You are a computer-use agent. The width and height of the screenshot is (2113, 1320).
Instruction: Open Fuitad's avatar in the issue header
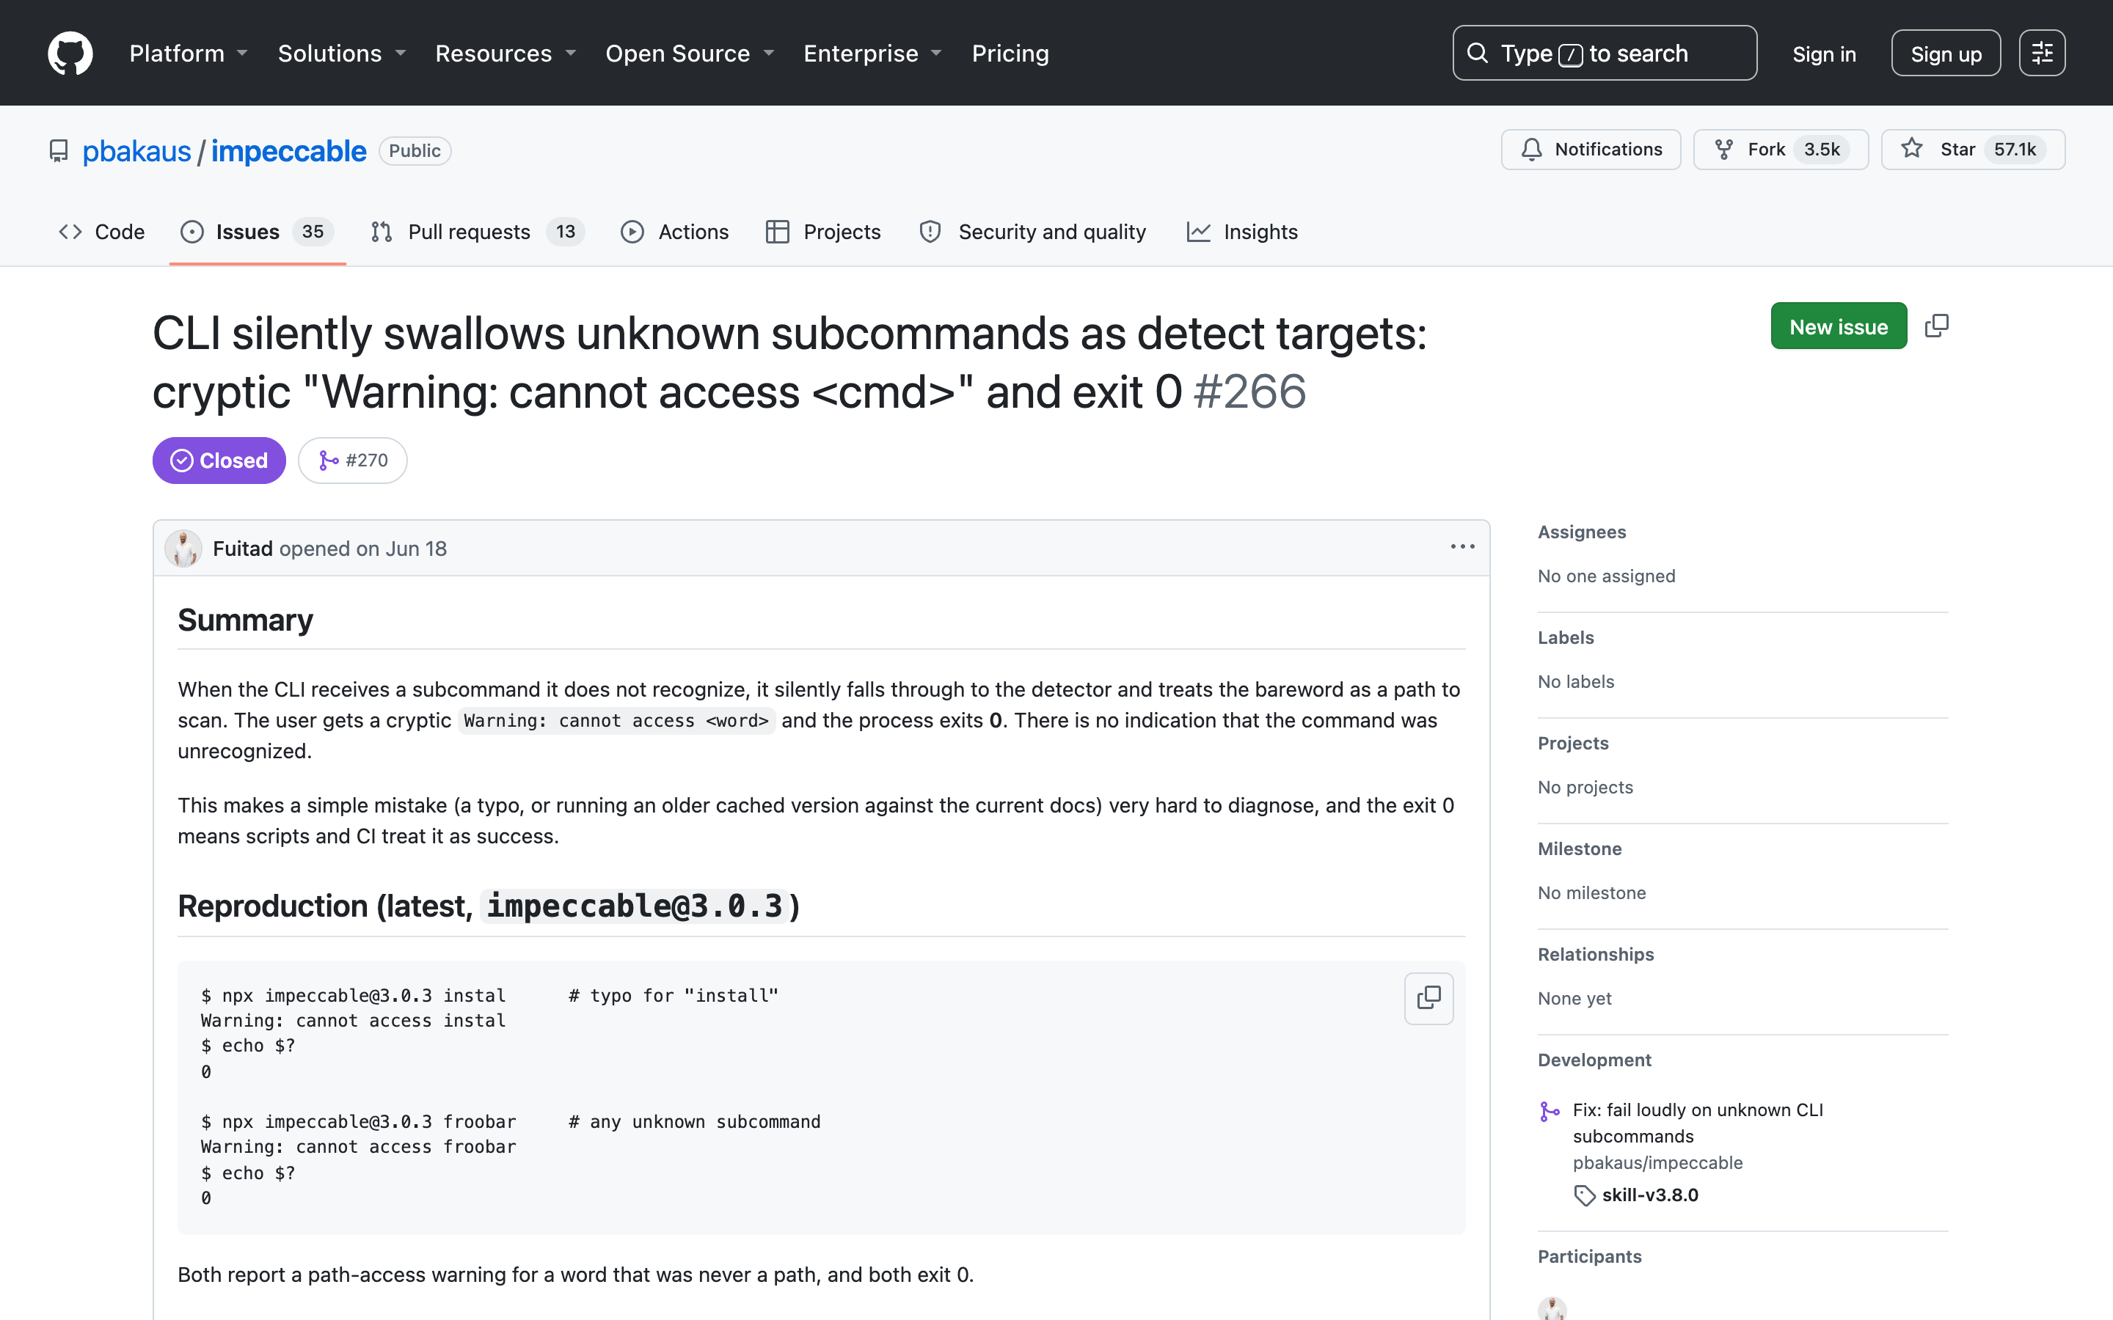183,549
